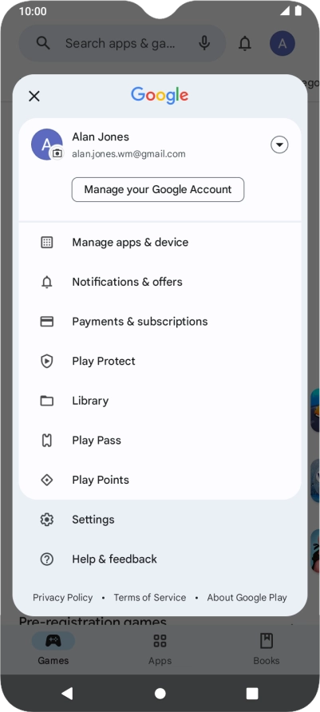Open the Terms of Service link
This screenshot has width=320, height=712.
pos(150,598)
